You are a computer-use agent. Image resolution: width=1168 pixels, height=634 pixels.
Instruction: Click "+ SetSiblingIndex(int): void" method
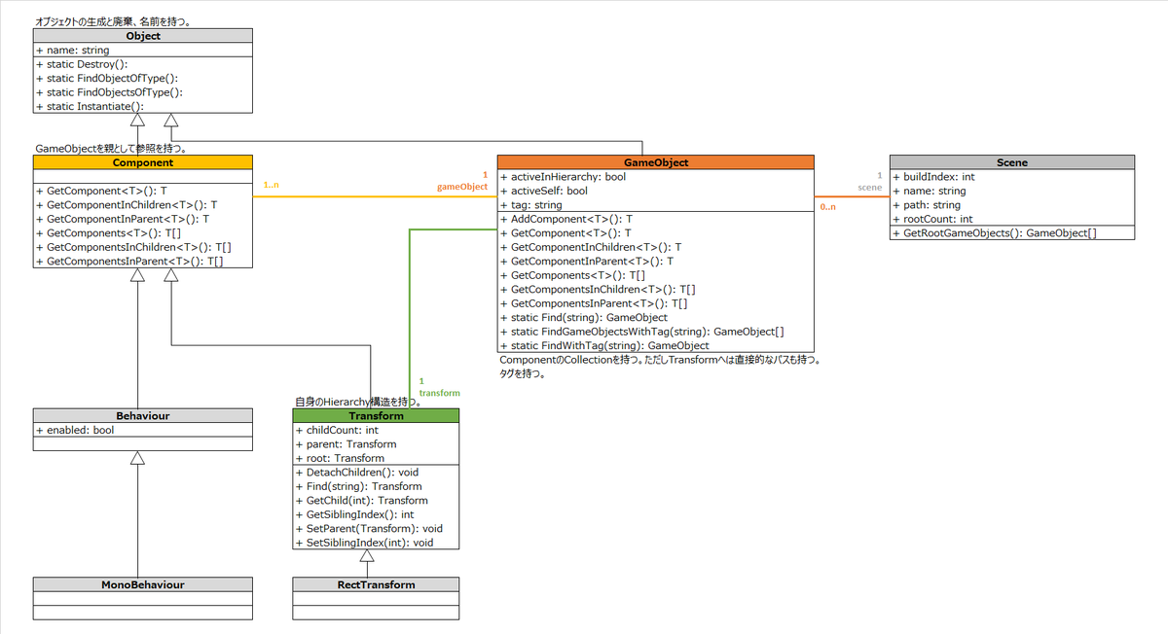pyautogui.click(x=364, y=543)
